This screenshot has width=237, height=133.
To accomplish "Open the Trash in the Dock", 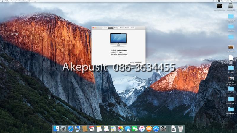I will tap(181, 129).
